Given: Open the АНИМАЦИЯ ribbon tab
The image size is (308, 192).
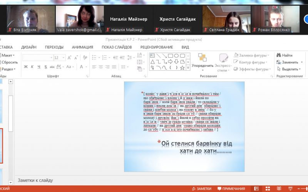Looking at the screenshot, I should (82, 47).
